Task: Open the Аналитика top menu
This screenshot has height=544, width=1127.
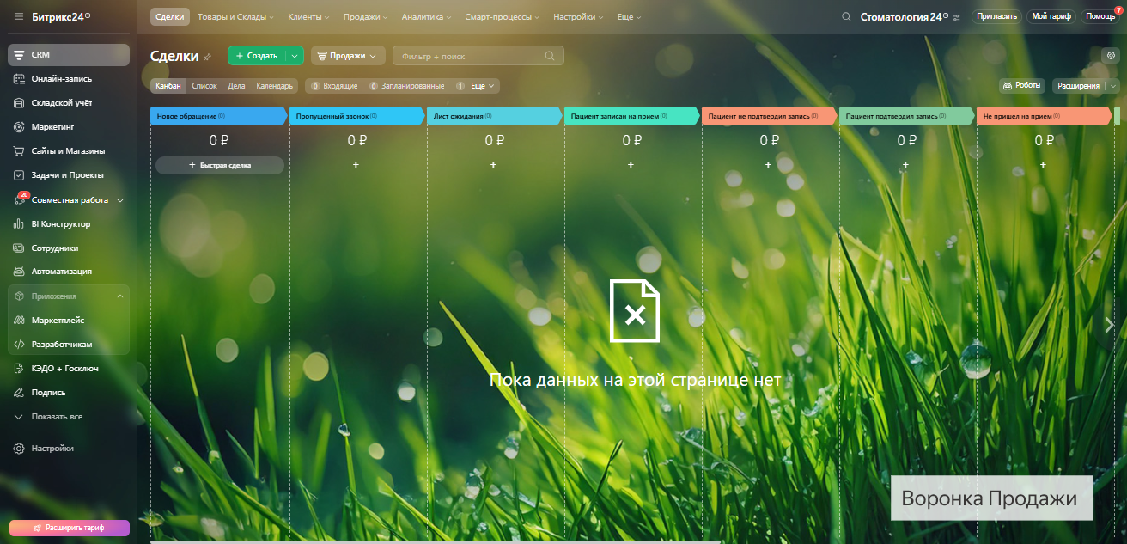Action: pyautogui.click(x=426, y=16)
